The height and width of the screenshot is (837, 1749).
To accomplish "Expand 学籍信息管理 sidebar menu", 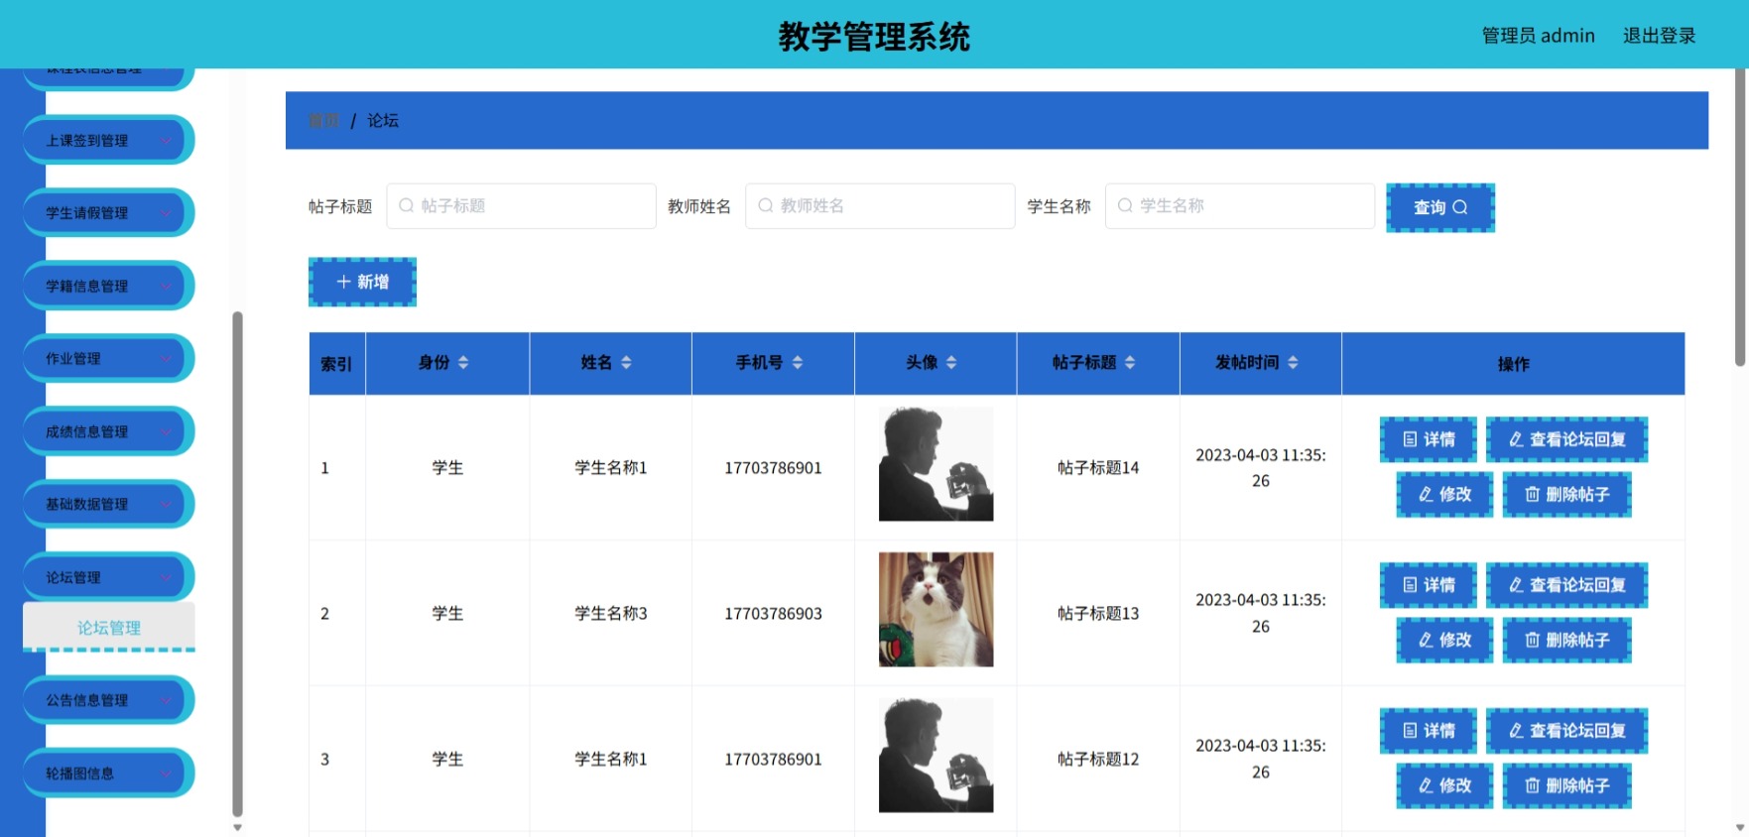I will (x=108, y=287).
